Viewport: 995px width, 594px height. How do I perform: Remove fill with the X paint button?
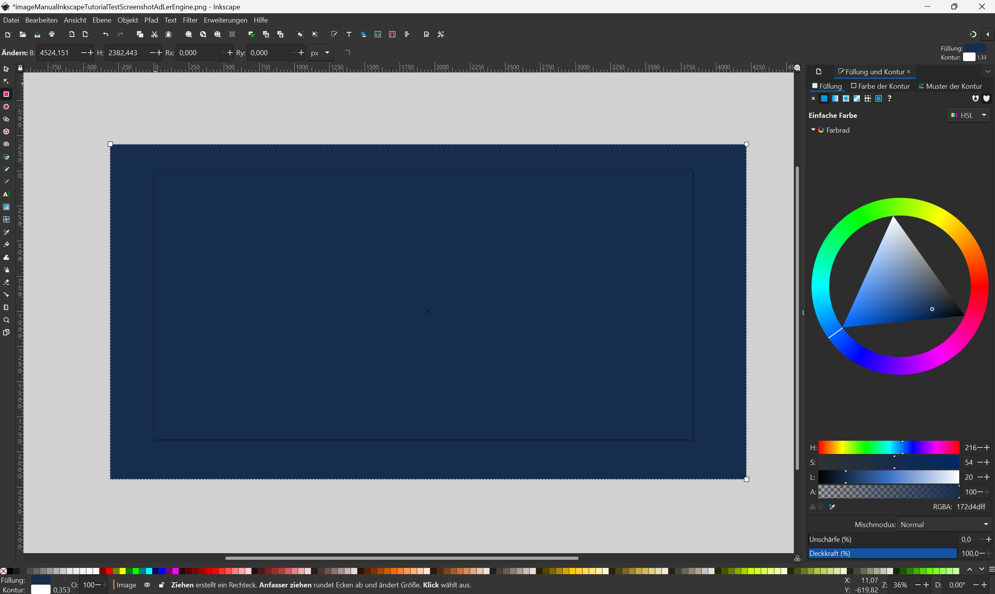813,98
